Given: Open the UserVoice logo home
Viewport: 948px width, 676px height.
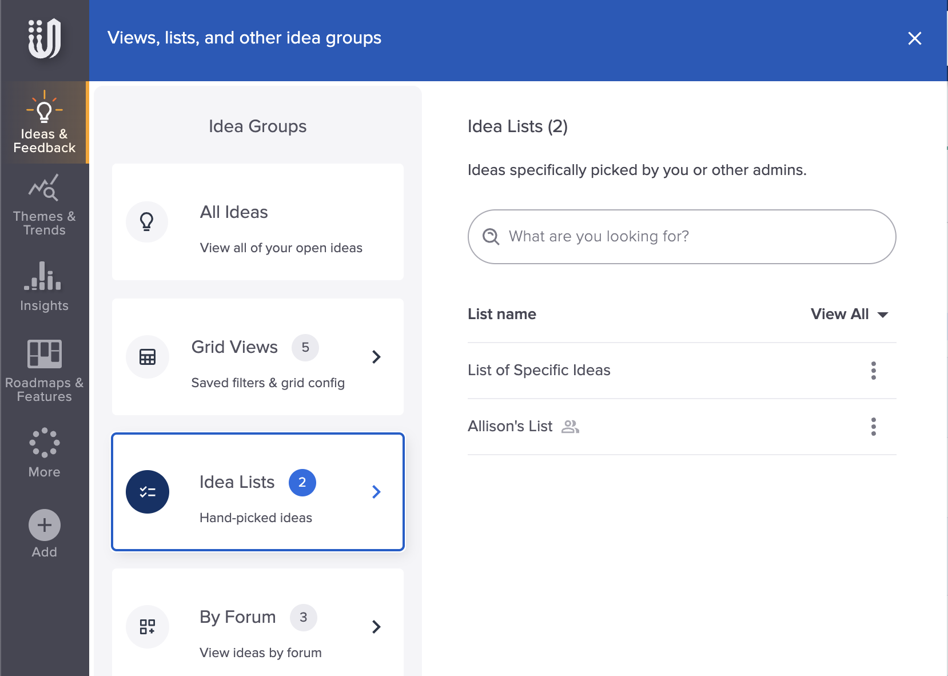Looking at the screenshot, I should (x=45, y=38).
